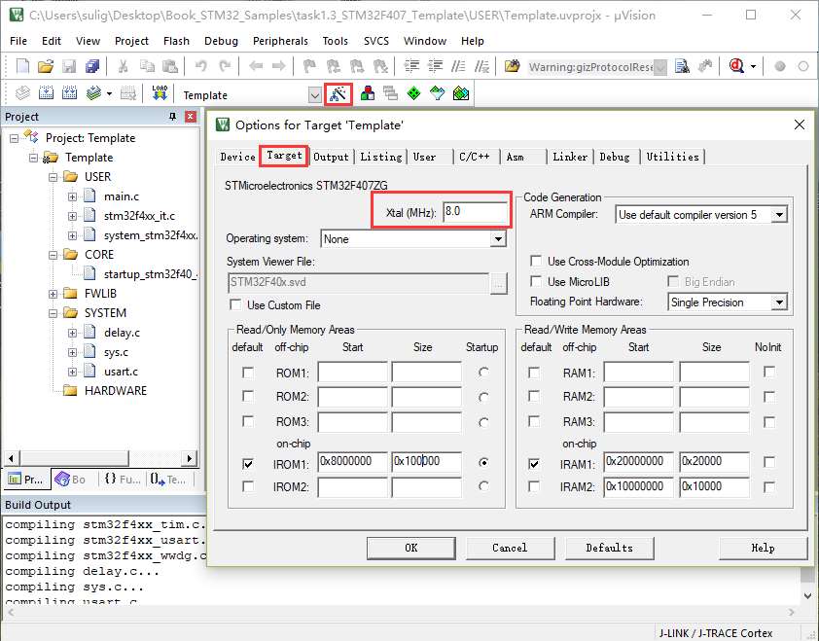Switch to the Output tab
The width and height of the screenshot is (819, 641).
331,157
